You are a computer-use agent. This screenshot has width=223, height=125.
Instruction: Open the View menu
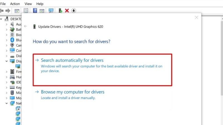(28, 4)
